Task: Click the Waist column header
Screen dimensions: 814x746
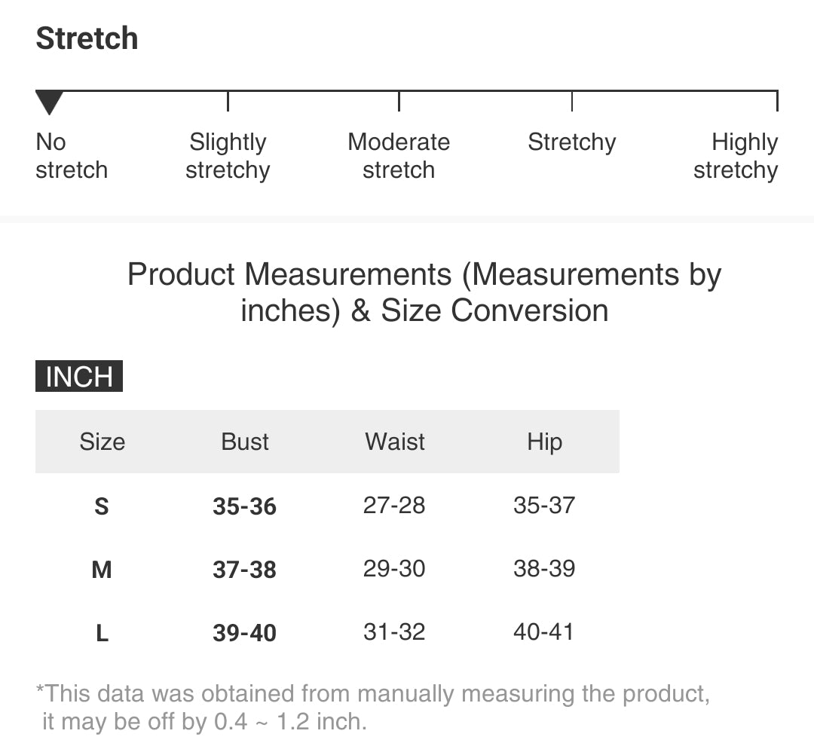Action: [x=395, y=442]
